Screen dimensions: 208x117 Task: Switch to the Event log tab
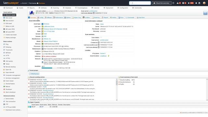tap(96, 18)
